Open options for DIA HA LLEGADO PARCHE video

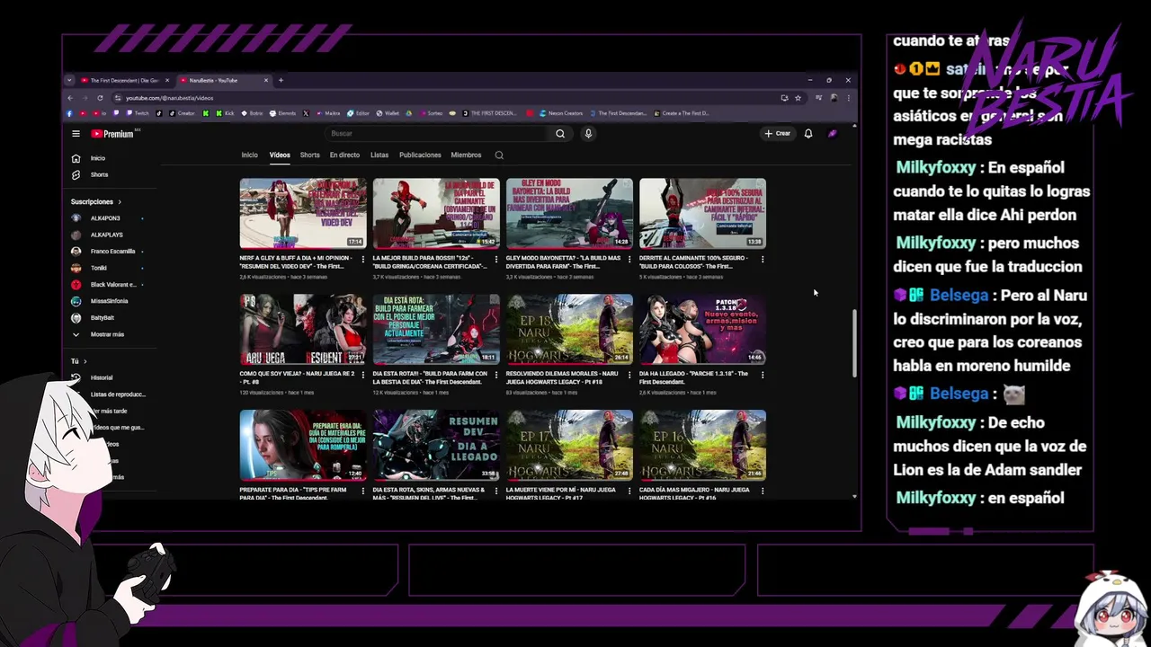(763, 375)
